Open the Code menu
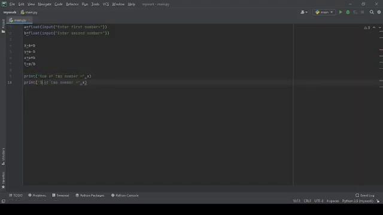Image resolution: width=383 pixels, height=215 pixels. coord(59,4)
